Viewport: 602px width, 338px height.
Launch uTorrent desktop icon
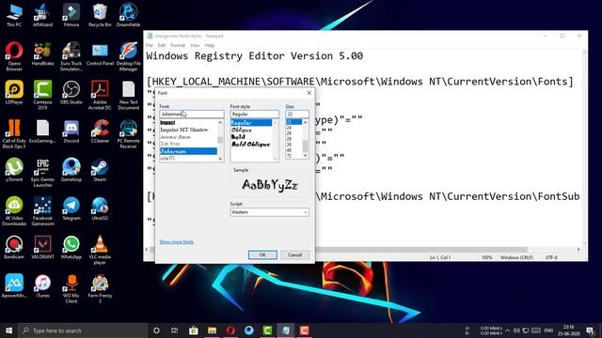click(x=14, y=170)
